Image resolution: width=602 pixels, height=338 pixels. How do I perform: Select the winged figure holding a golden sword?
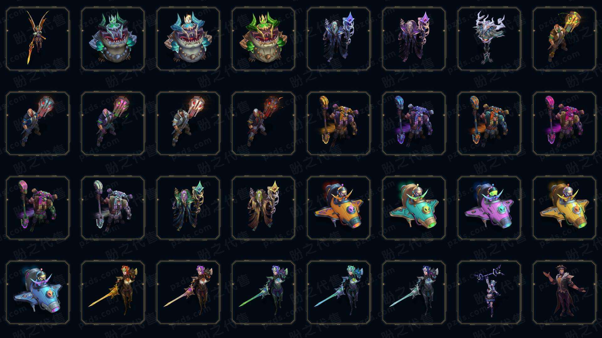[x=38, y=39]
